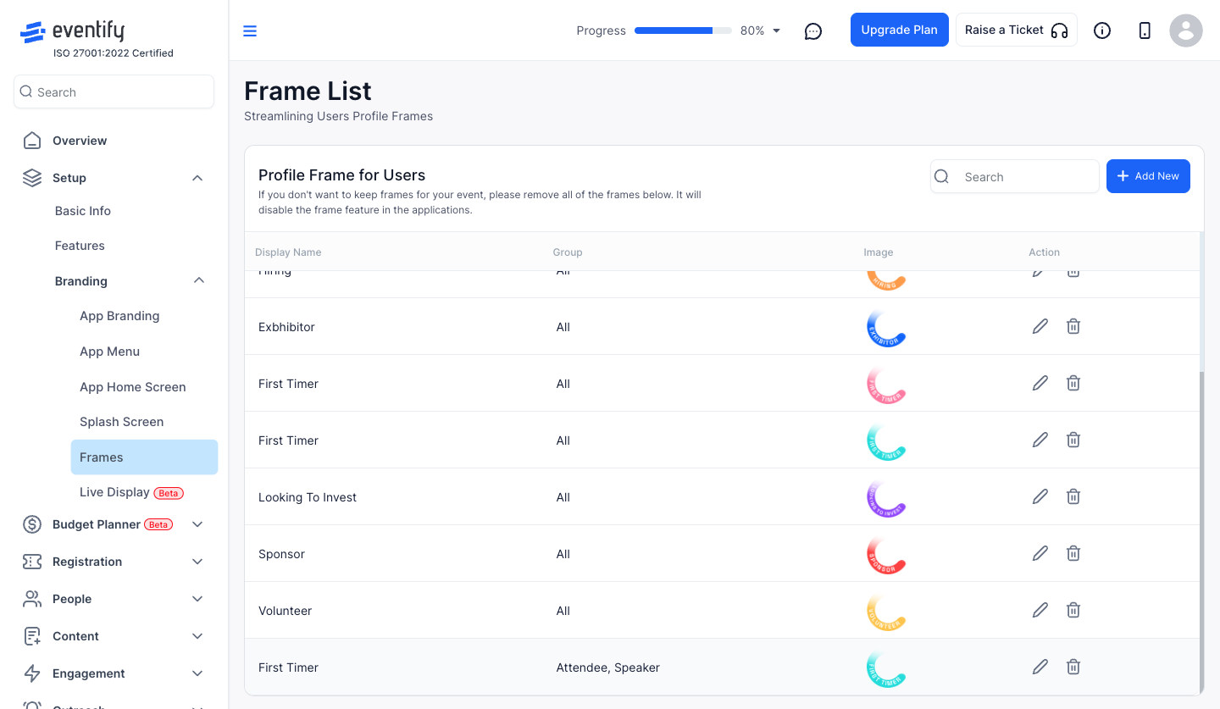Select App Menu in Branding
Viewport: 1220px width, 709px height.
coord(109,352)
